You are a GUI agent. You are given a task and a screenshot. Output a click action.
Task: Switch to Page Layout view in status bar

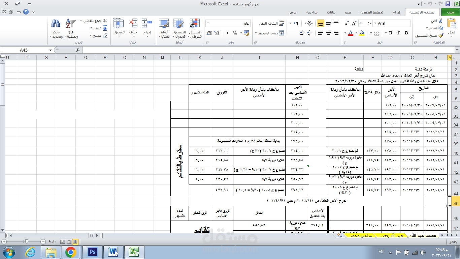pyautogui.click(x=69, y=241)
